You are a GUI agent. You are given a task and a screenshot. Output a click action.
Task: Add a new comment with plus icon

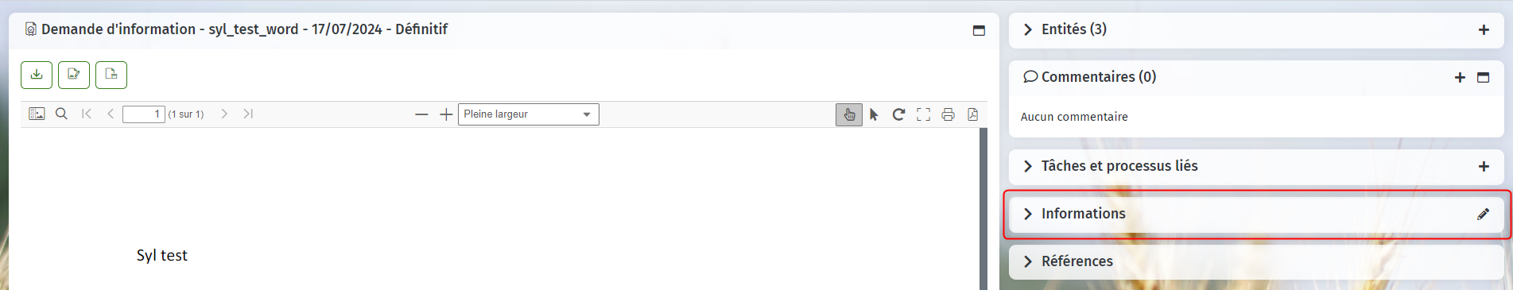click(x=1460, y=77)
